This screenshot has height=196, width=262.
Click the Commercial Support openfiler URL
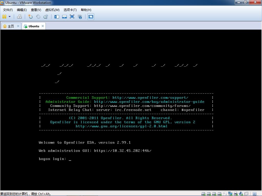[x=150, y=98]
